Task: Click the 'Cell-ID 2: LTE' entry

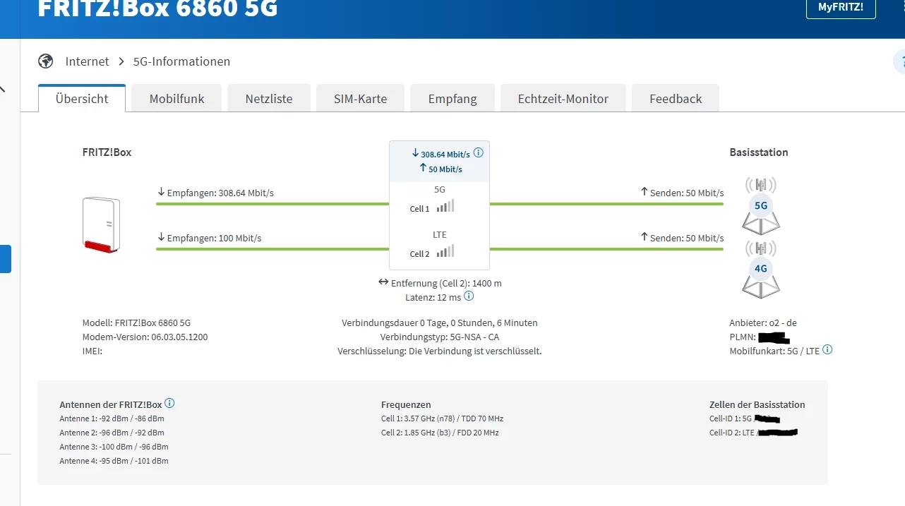Action: click(753, 433)
